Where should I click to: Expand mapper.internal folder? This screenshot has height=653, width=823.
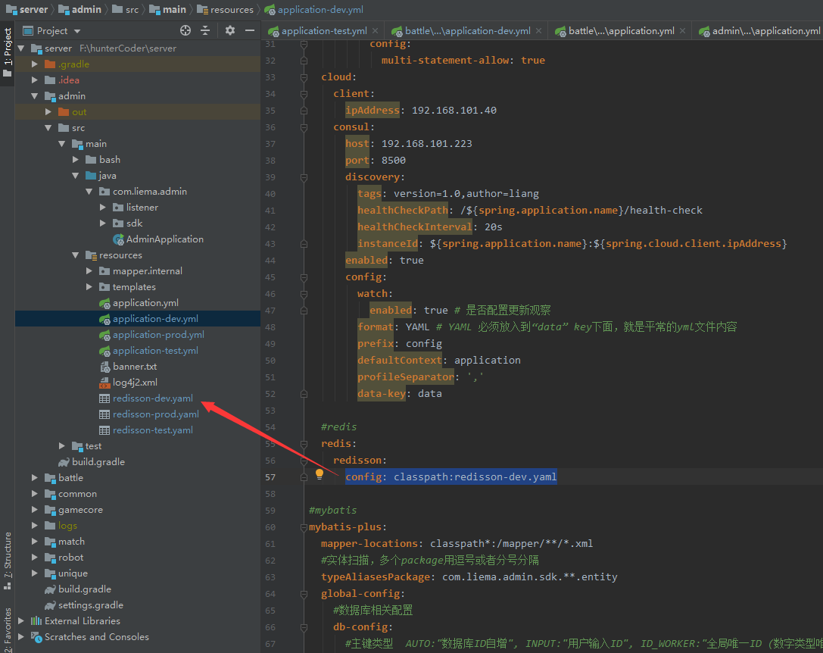(x=89, y=271)
